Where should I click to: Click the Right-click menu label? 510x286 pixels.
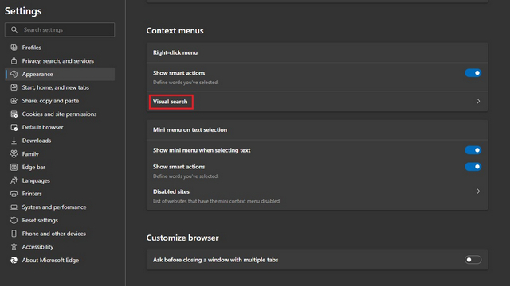pos(175,52)
